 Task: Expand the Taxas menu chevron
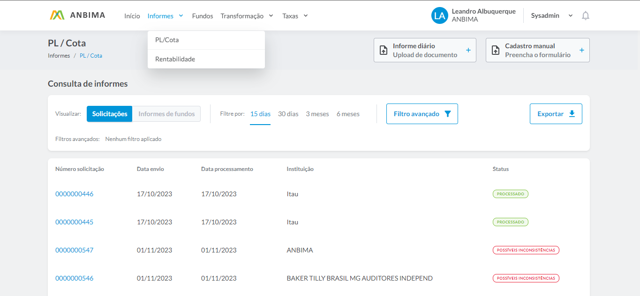pyautogui.click(x=306, y=16)
